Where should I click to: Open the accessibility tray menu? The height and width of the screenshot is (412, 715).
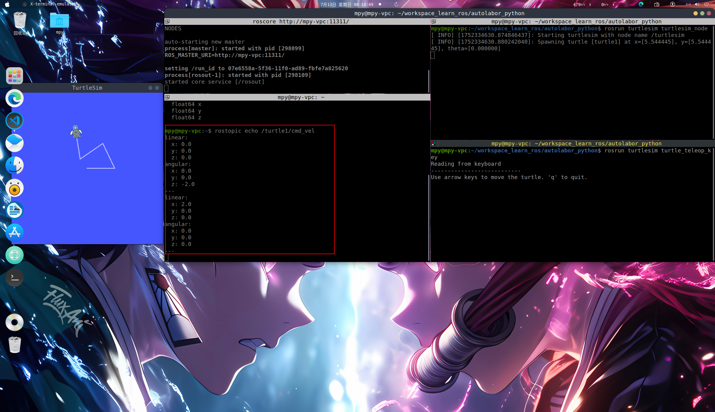click(673, 4)
